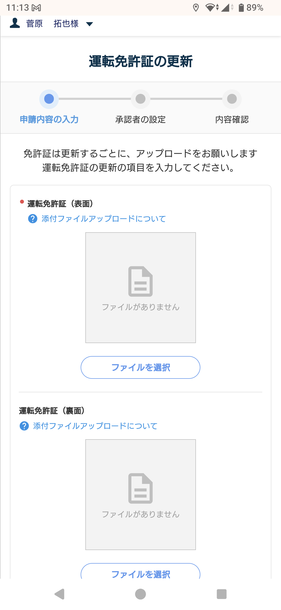Screen dimensions: 281x610
Task: Tap the Android home navigation button
Action: pos(140,594)
